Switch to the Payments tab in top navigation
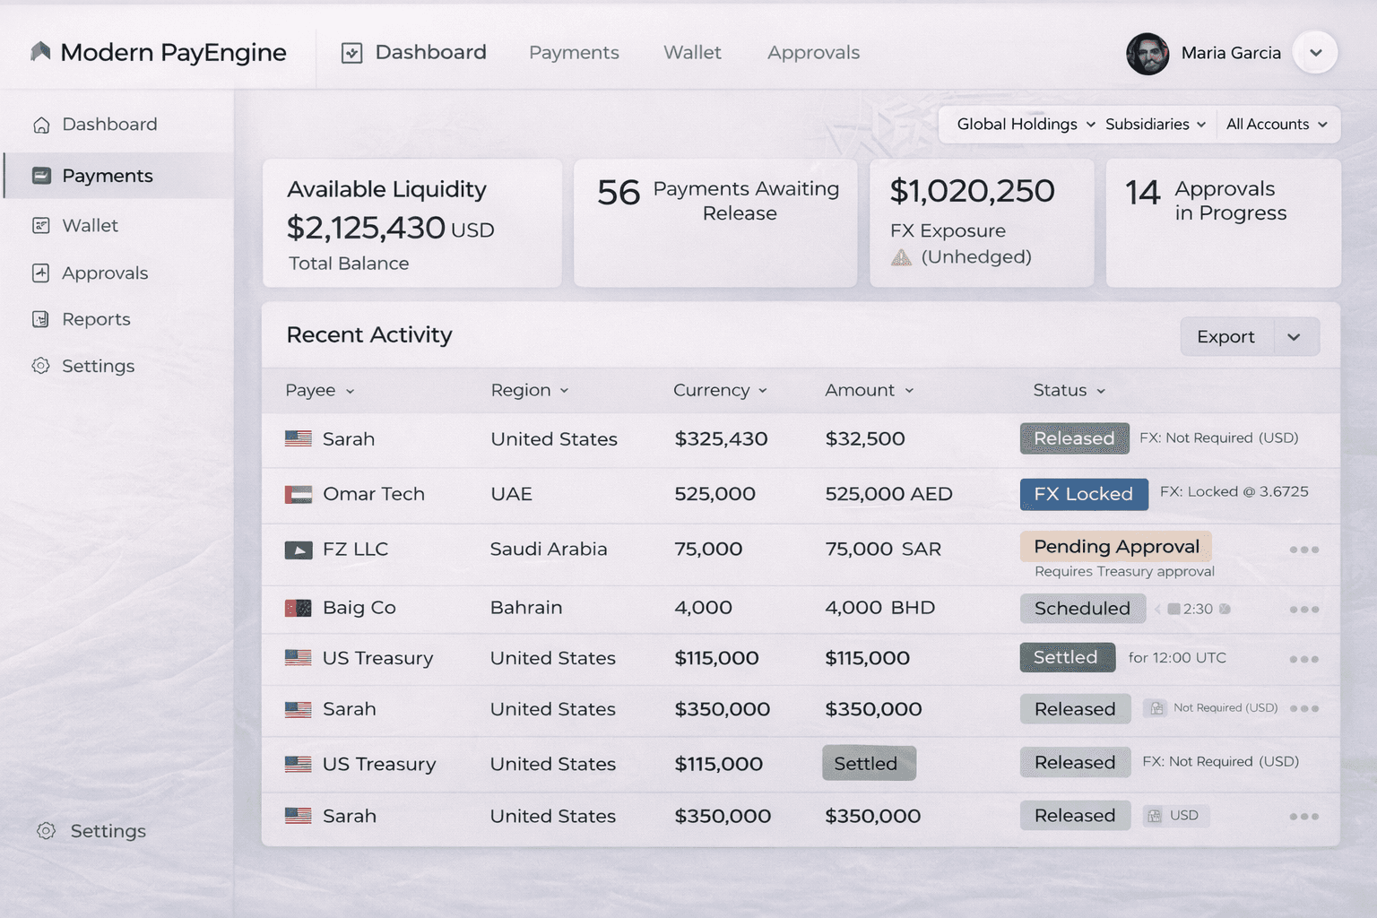Image resolution: width=1377 pixels, height=918 pixels. click(x=574, y=52)
